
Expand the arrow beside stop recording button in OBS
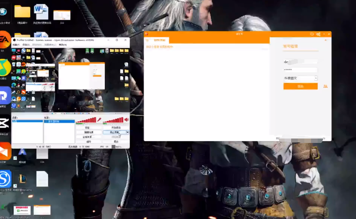[127, 132]
